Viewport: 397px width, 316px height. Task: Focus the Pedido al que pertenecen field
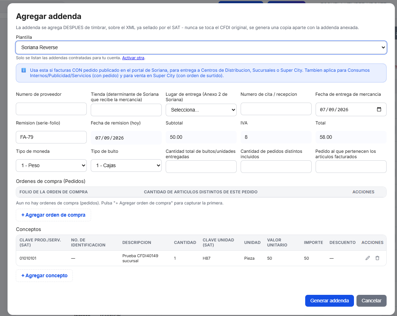351,167
